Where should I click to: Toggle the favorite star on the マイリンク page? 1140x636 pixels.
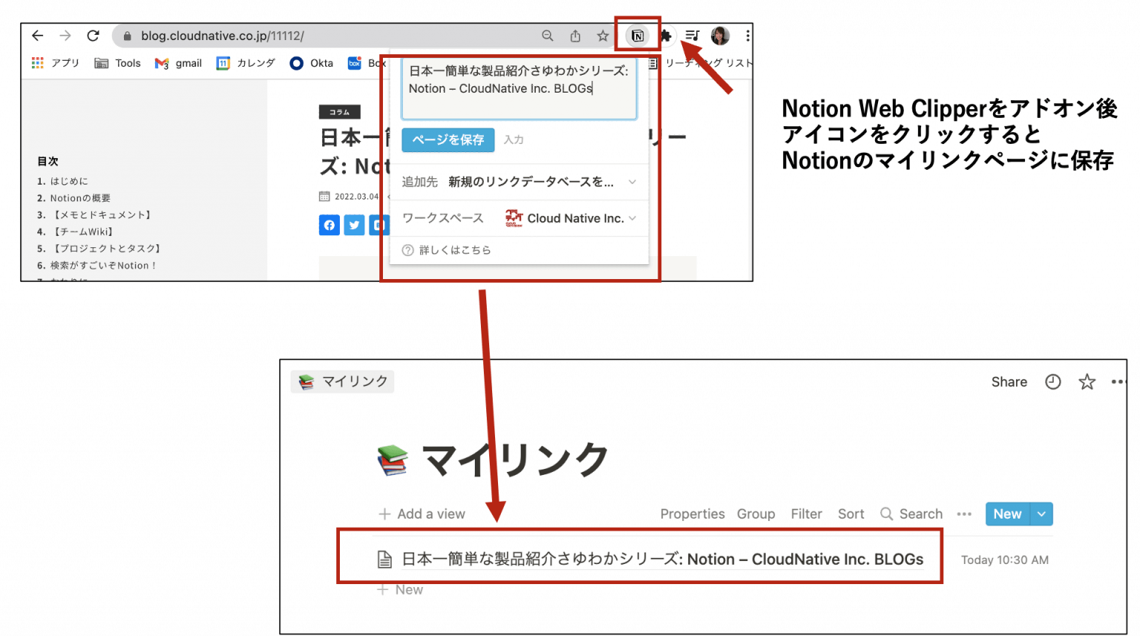click(1087, 381)
